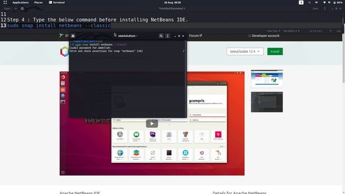Click the NetBeans cube logo
The width and height of the screenshot is (345, 194).
[65, 52]
